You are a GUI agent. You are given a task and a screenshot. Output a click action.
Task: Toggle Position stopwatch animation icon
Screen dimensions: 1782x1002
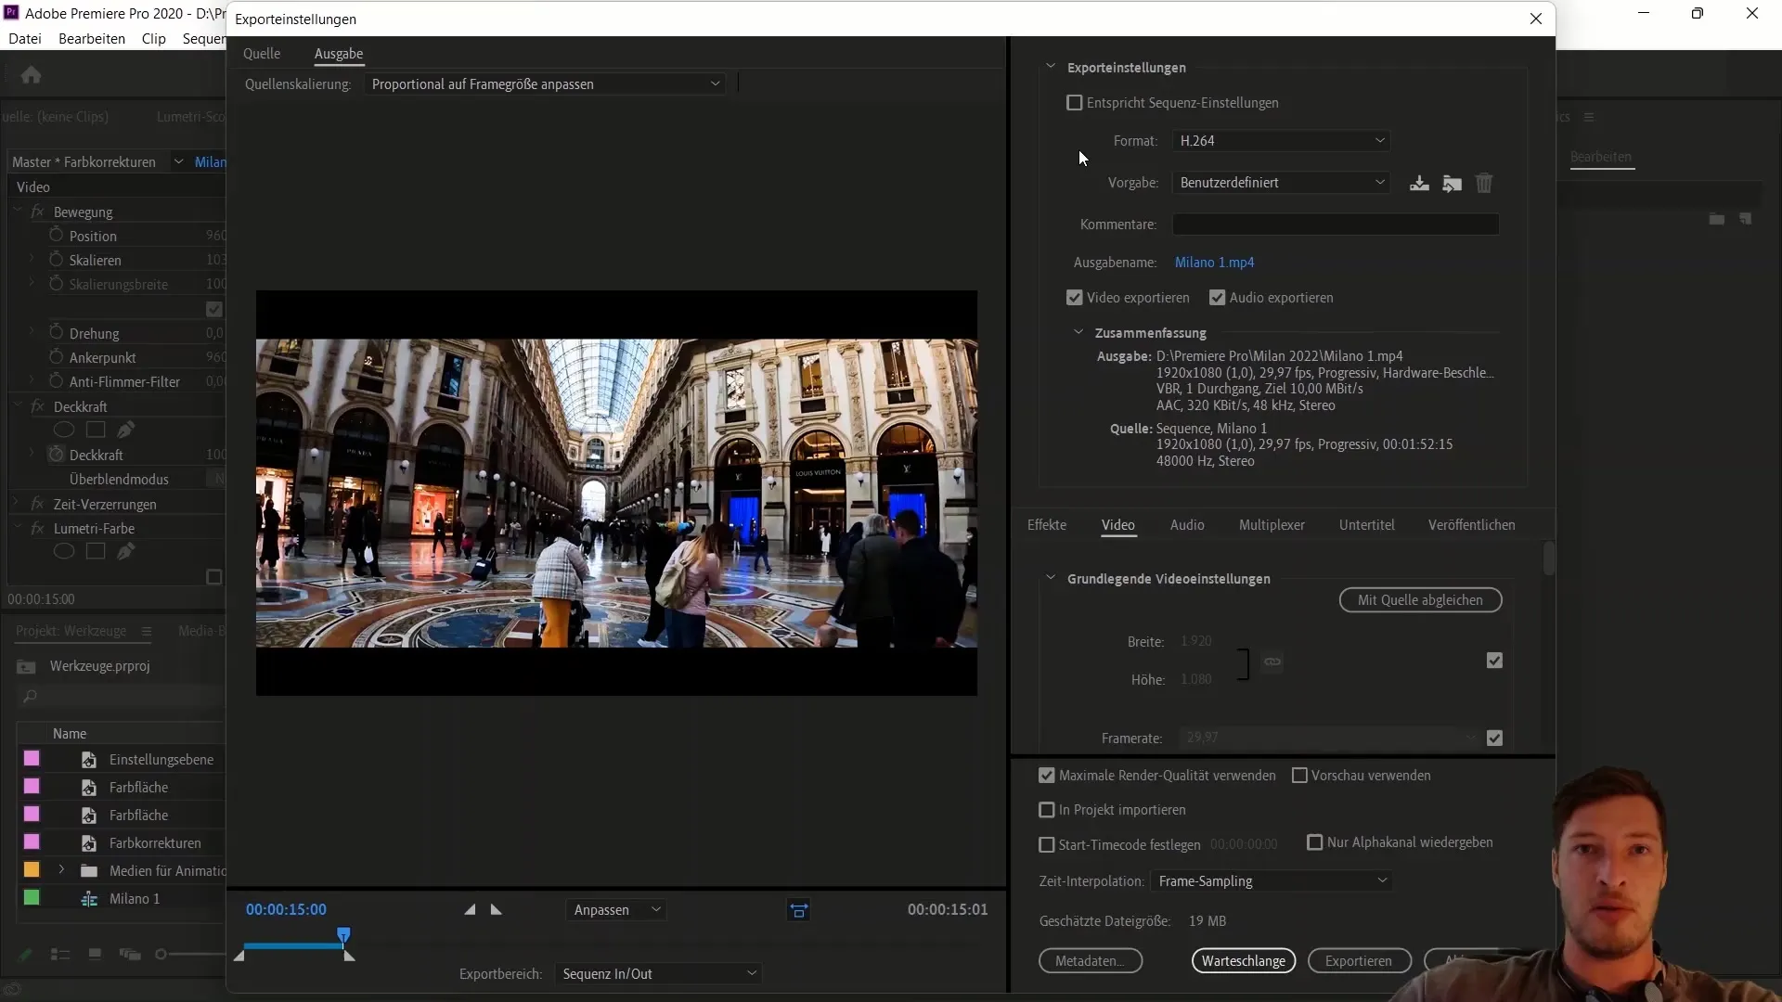57,235
